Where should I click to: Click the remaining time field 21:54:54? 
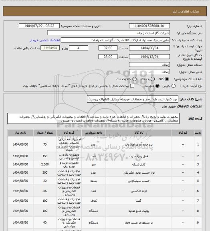point(50,48)
